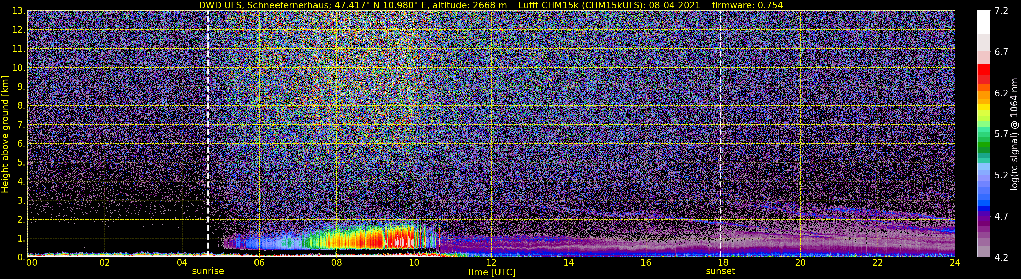Viewport: 1021px width, 279px height.
Task: Click the 'sunrise' label below the axis
Action: point(208,271)
